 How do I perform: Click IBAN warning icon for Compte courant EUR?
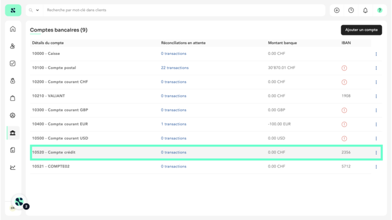click(x=344, y=124)
